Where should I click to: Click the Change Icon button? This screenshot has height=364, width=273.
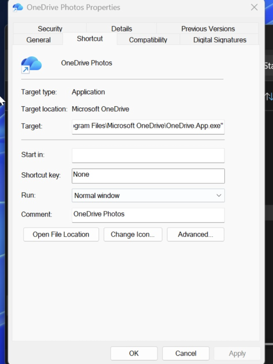pos(133,234)
